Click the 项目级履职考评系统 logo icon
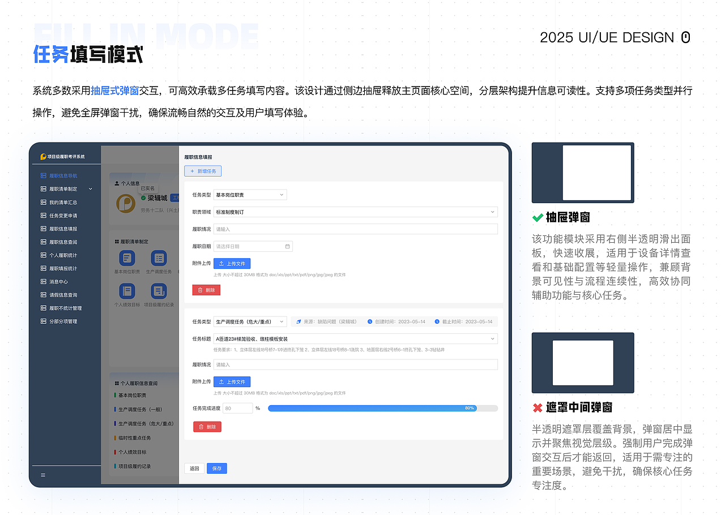Viewport: 725px width, 515px height. coord(43,157)
